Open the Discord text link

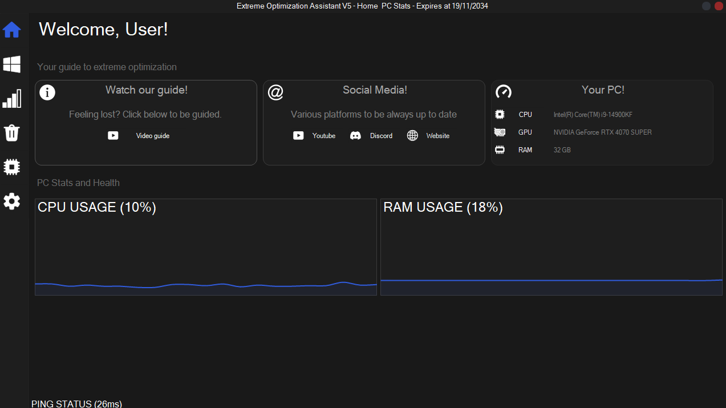click(381, 136)
